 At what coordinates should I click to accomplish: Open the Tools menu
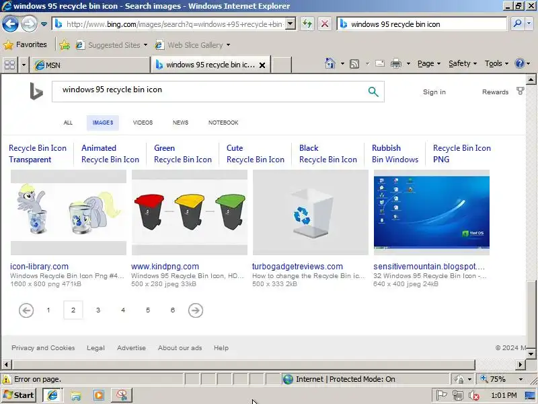click(x=496, y=63)
